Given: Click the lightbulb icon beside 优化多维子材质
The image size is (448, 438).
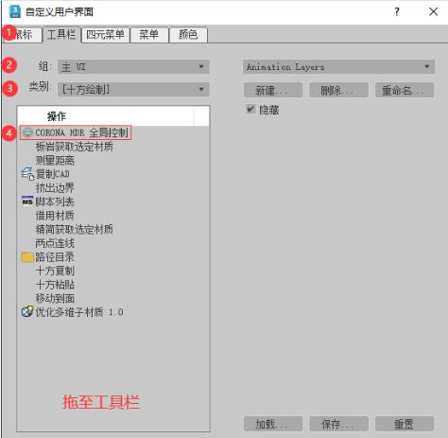Looking at the screenshot, I should [x=27, y=311].
